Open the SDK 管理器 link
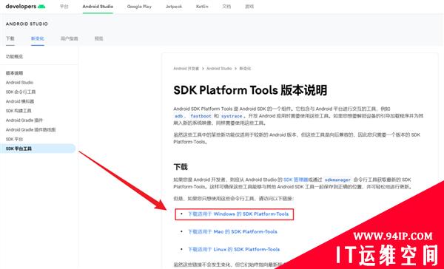The image size is (444, 269). tap(295, 180)
